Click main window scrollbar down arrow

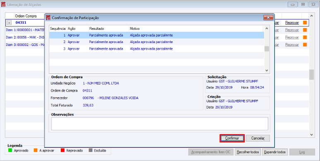311,135
